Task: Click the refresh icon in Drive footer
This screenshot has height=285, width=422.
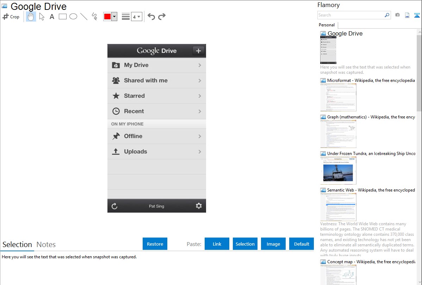Action: [114, 206]
